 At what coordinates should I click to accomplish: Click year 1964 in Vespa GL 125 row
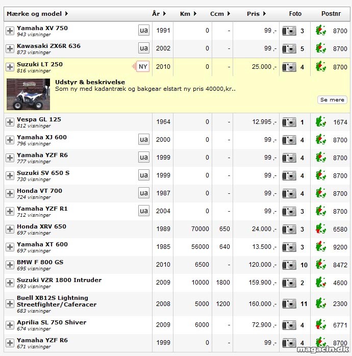(x=163, y=122)
